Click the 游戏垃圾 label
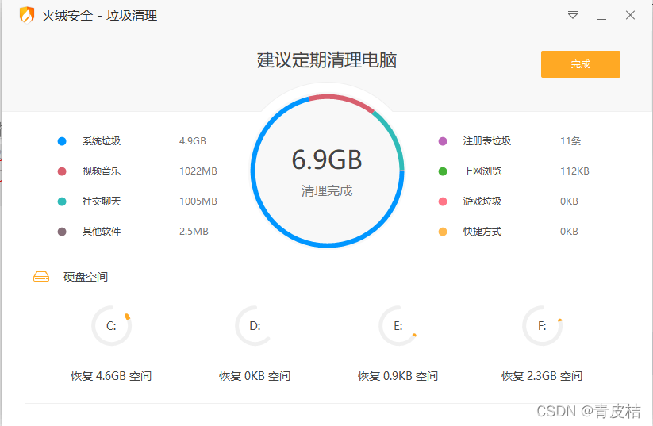Screen dimensions: 653x426 [482, 201]
